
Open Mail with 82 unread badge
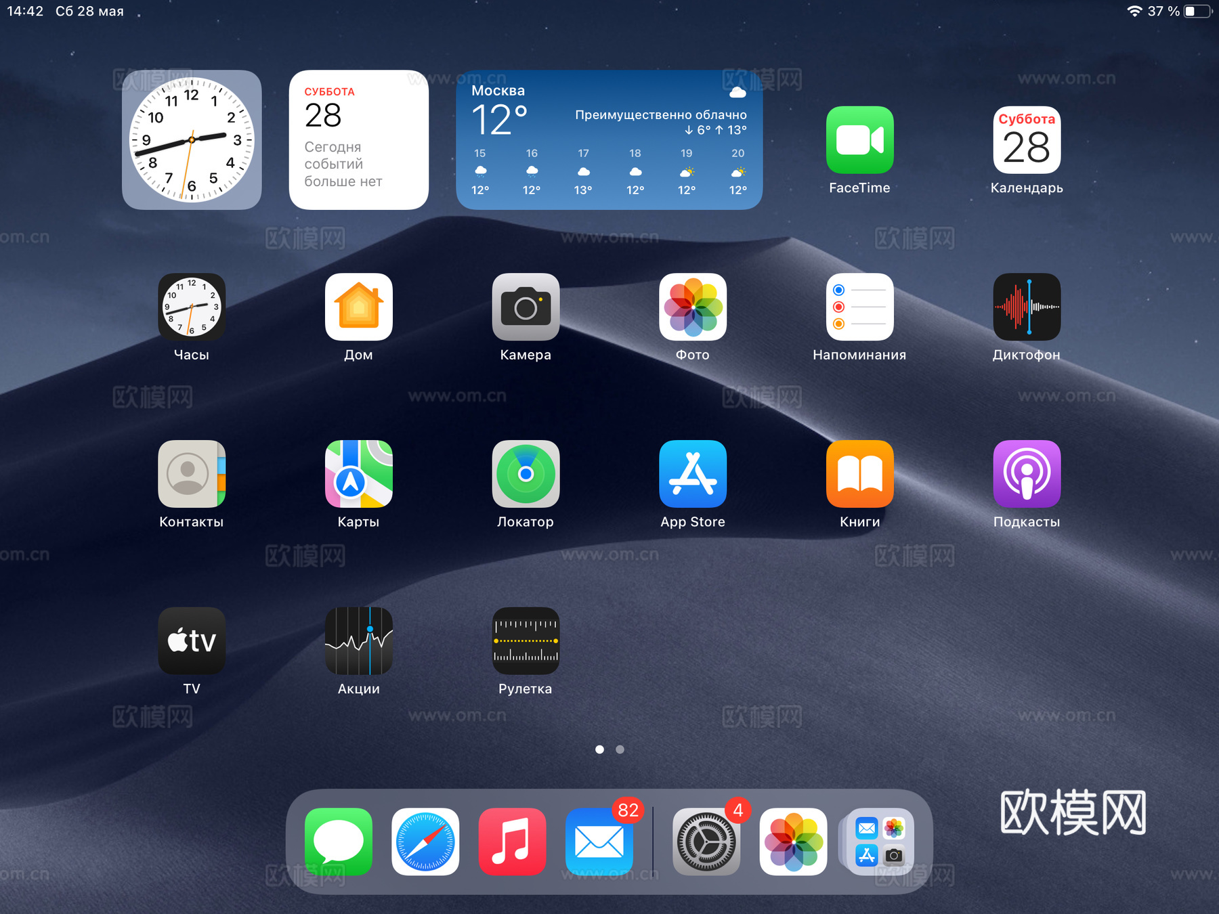click(x=599, y=842)
